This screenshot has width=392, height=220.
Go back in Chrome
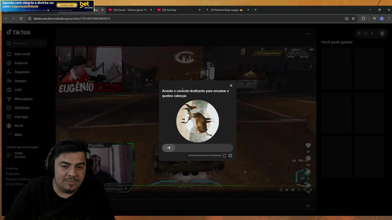(6, 19)
